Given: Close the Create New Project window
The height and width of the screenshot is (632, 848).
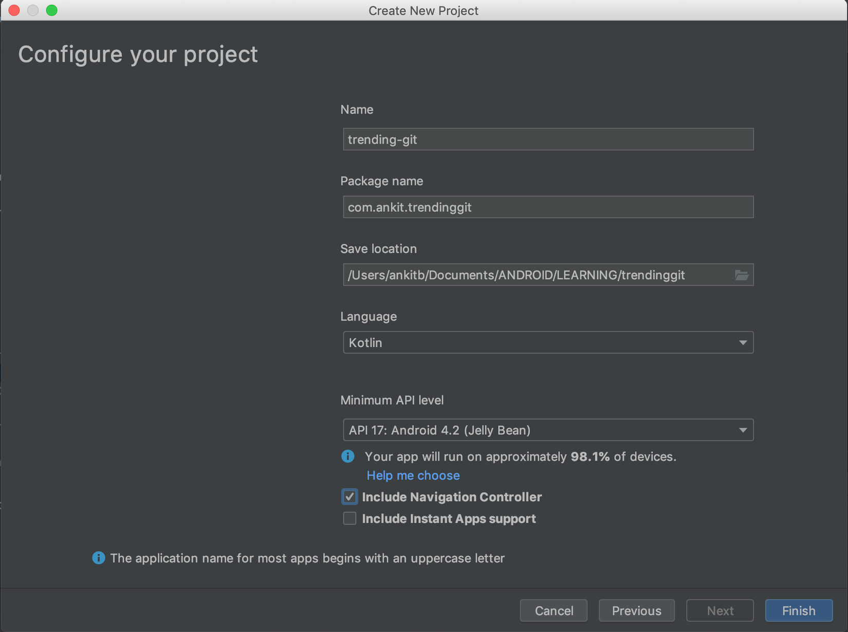Looking at the screenshot, I should coord(14,10).
